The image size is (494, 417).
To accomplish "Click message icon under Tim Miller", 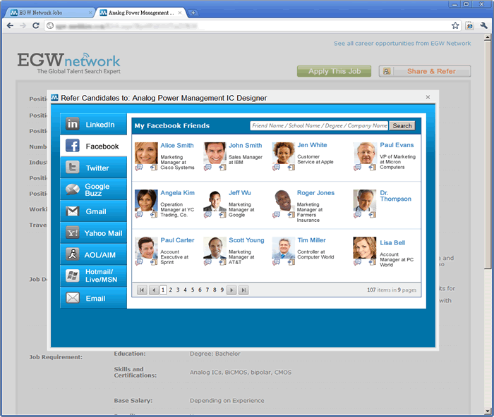I will pos(276,262).
